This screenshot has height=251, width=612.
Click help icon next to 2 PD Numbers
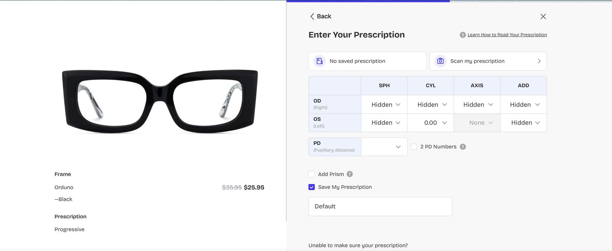tap(463, 147)
